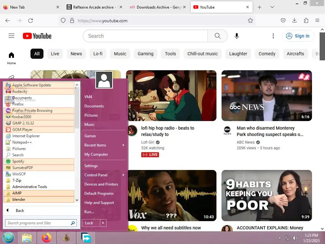Save page to Pocket
This screenshot has width=325, height=244.
point(283,20)
